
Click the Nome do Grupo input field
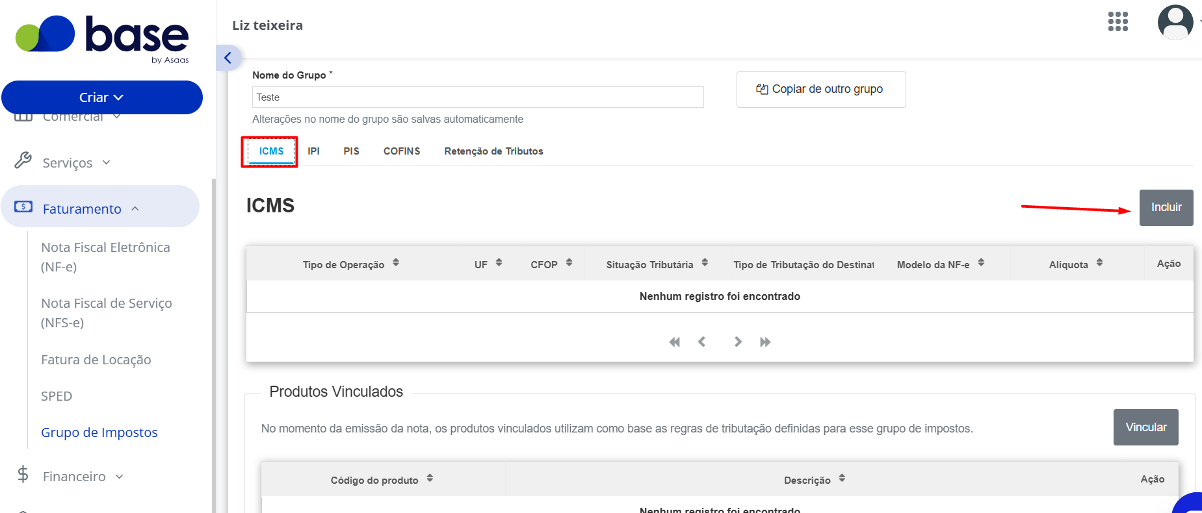[478, 97]
